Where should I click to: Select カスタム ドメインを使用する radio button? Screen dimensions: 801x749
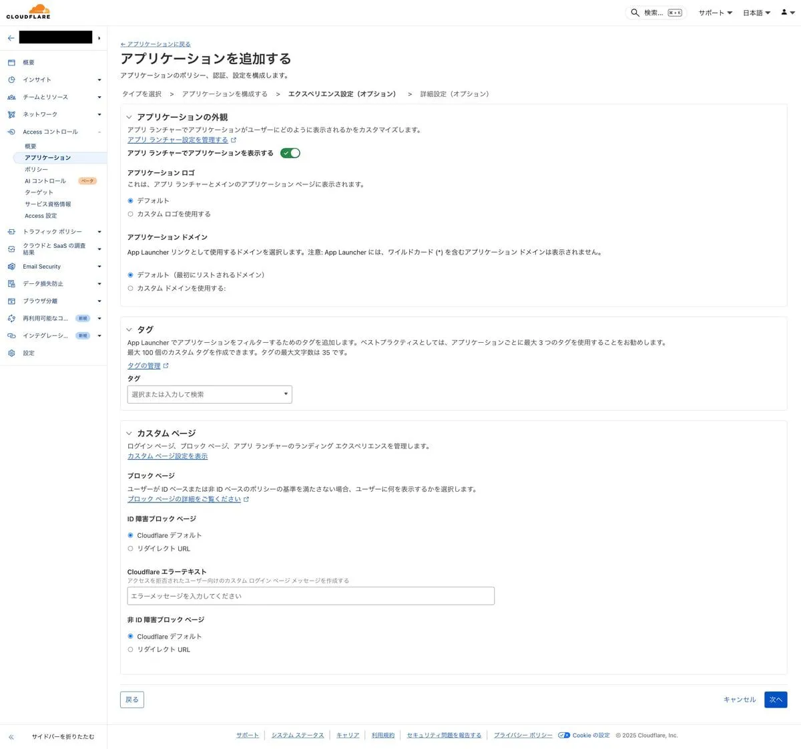coord(130,289)
